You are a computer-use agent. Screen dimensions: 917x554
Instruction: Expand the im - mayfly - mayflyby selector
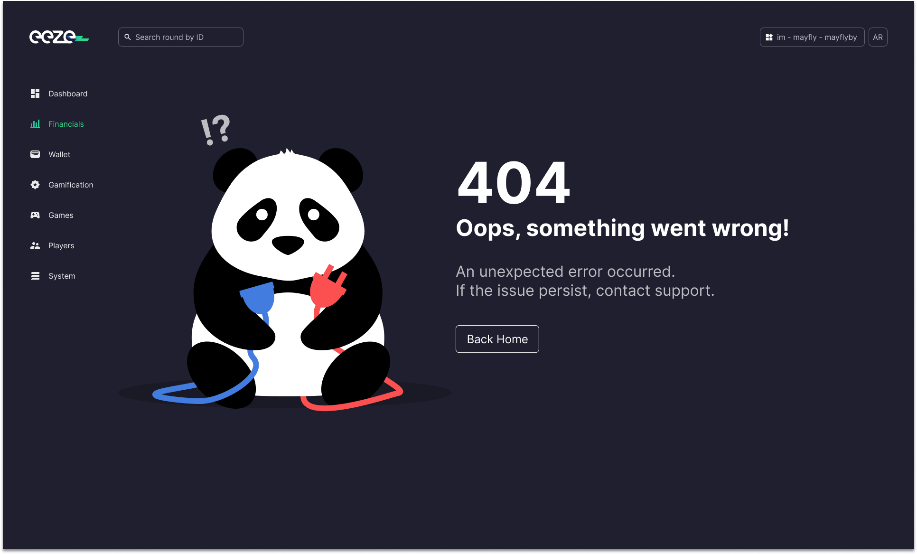(812, 37)
